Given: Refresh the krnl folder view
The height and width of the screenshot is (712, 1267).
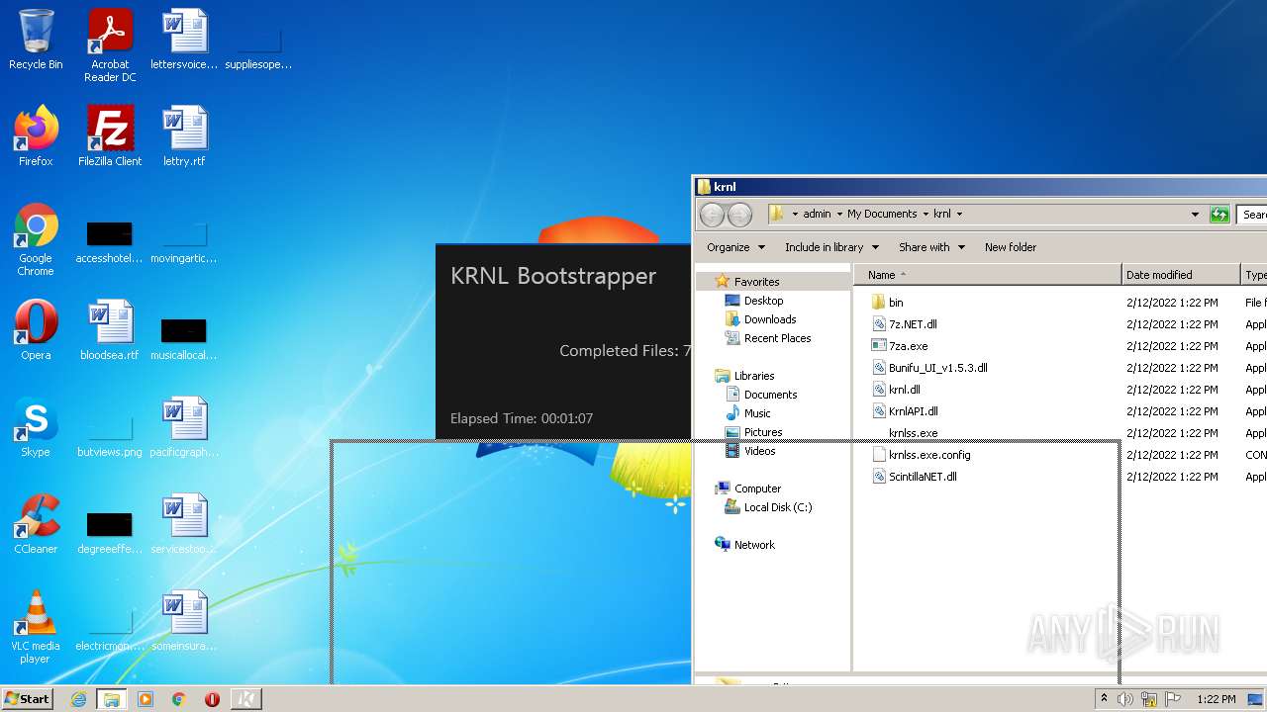Looking at the screenshot, I should click(1219, 214).
